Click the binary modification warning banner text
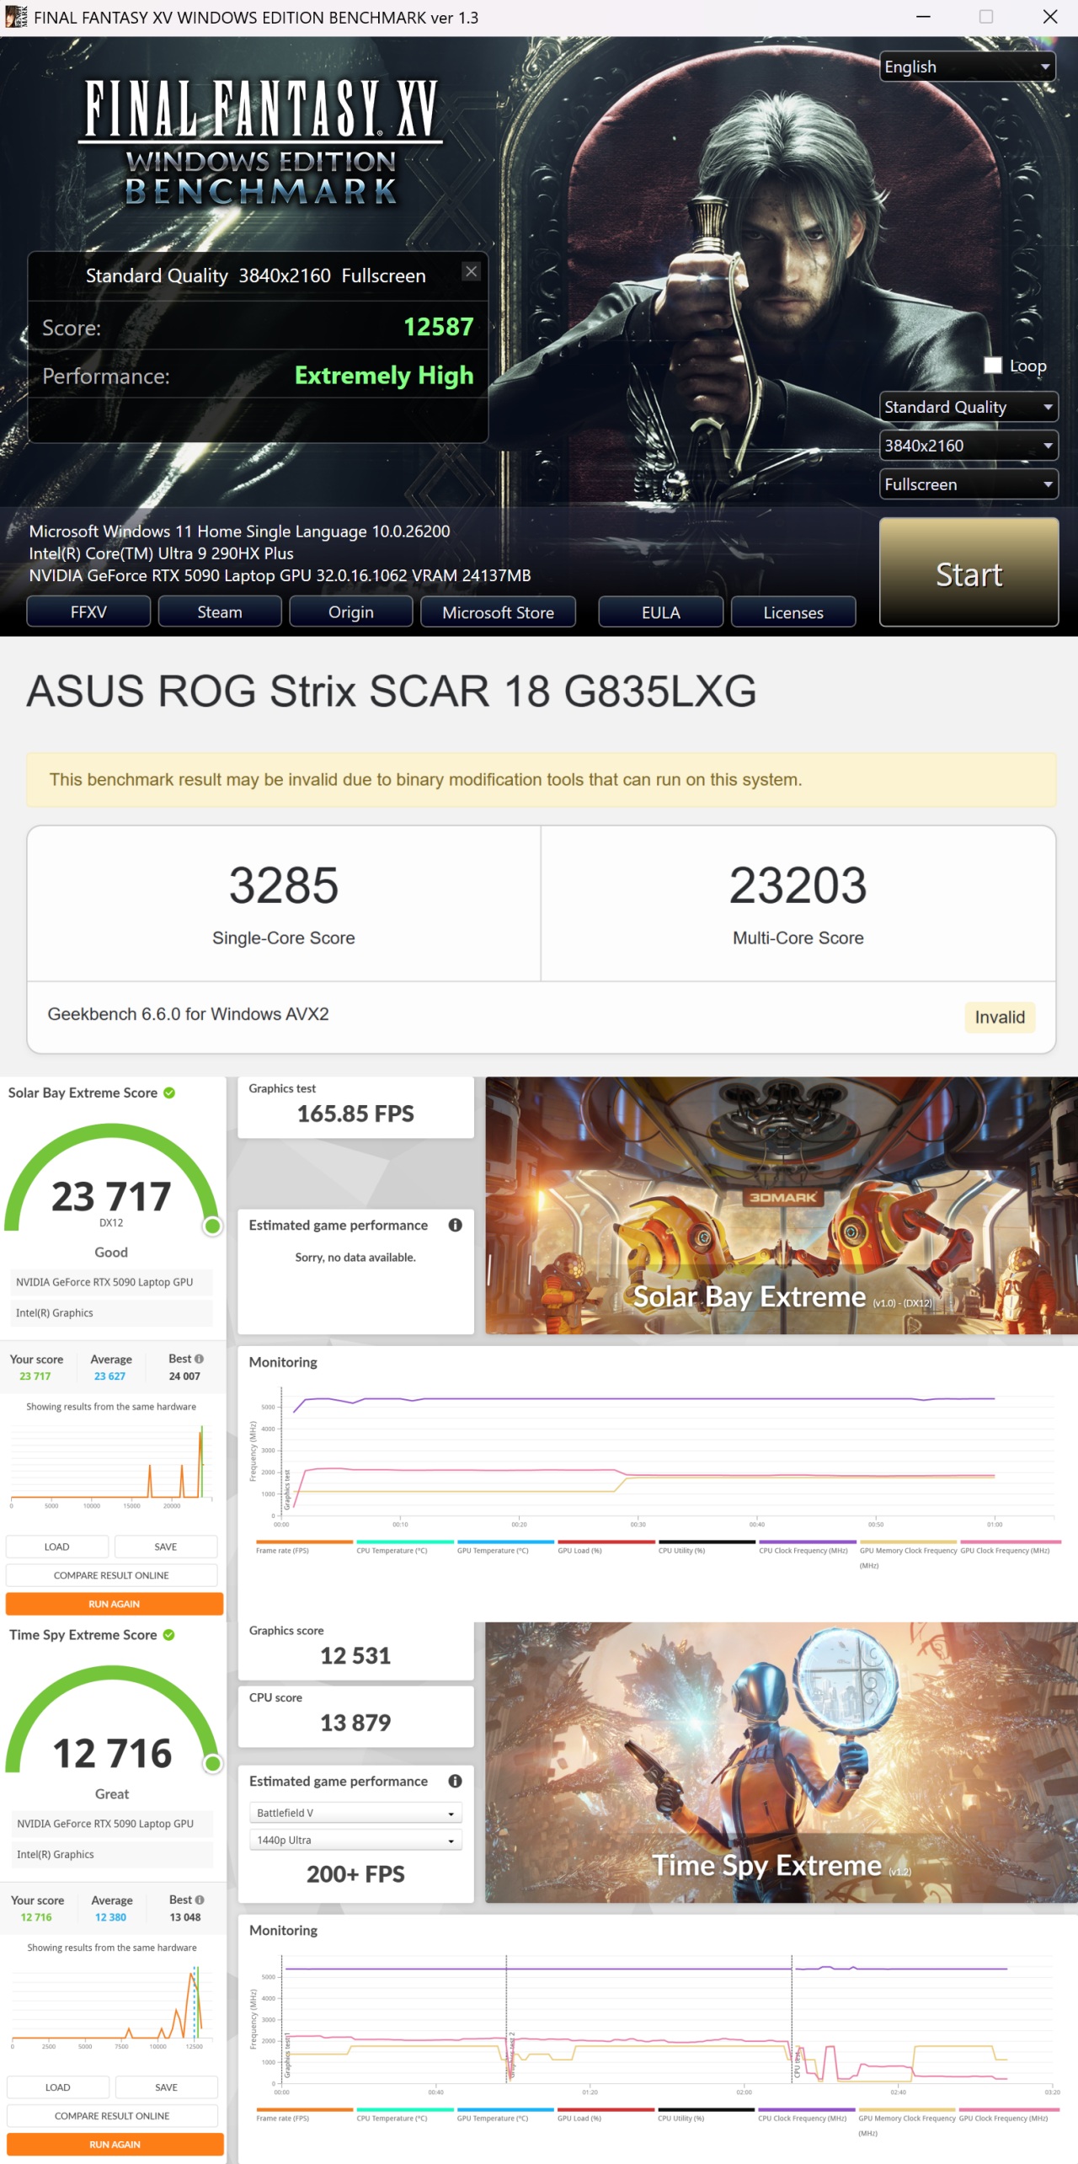Image resolution: width=1078 pixels, height=2164 pixels. tap(425, 780)
